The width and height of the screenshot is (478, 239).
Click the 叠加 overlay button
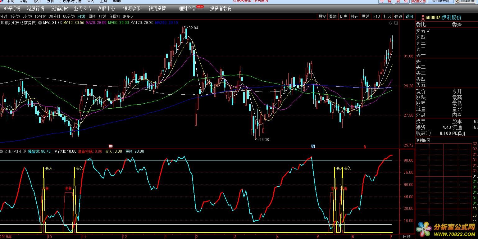pos(333,16)
